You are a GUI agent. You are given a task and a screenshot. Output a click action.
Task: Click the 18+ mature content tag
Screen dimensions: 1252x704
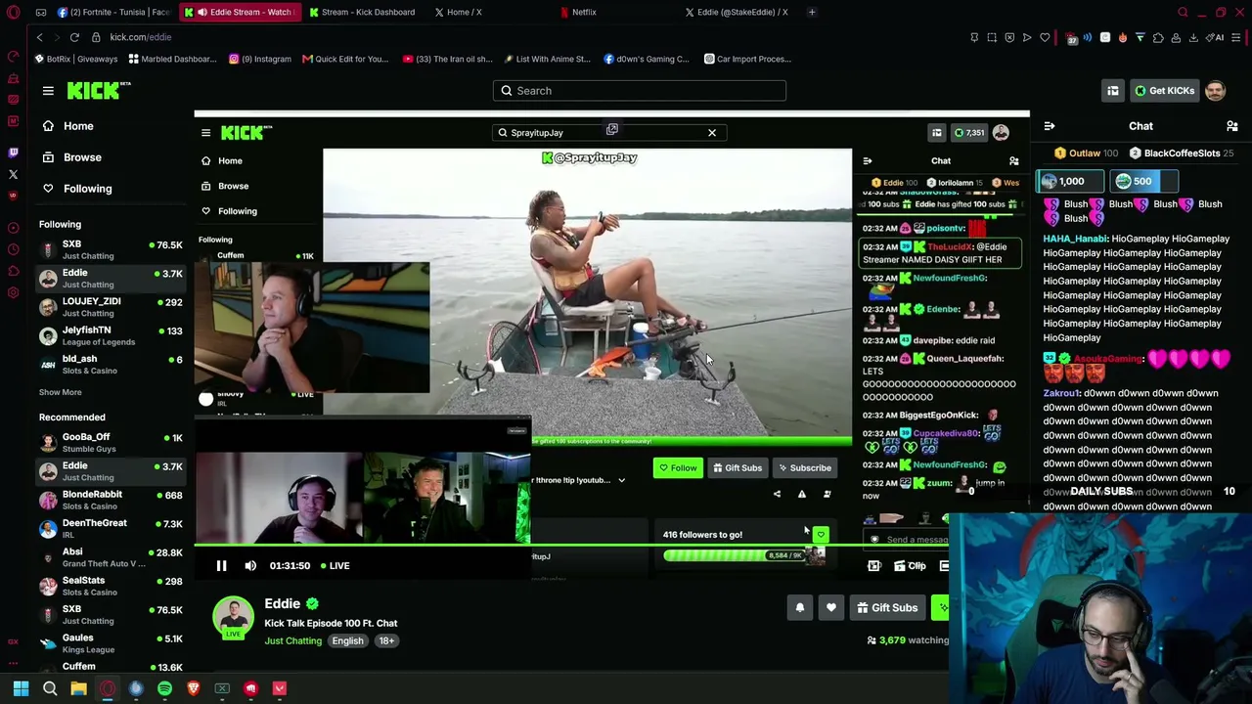[x=386, y=640]
